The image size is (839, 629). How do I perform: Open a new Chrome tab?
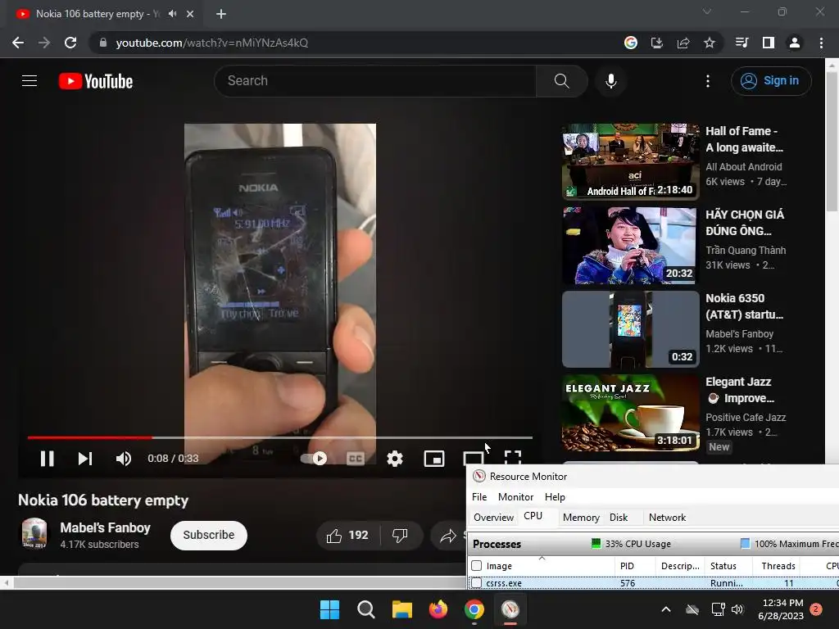pyautogui.click(x=221, y=14)
